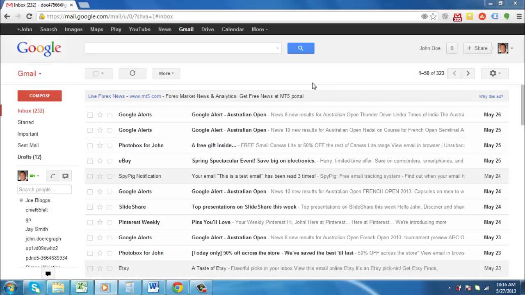Open chat with Jay Smith
Screen dimensions: 525x295
pos(37,229)
